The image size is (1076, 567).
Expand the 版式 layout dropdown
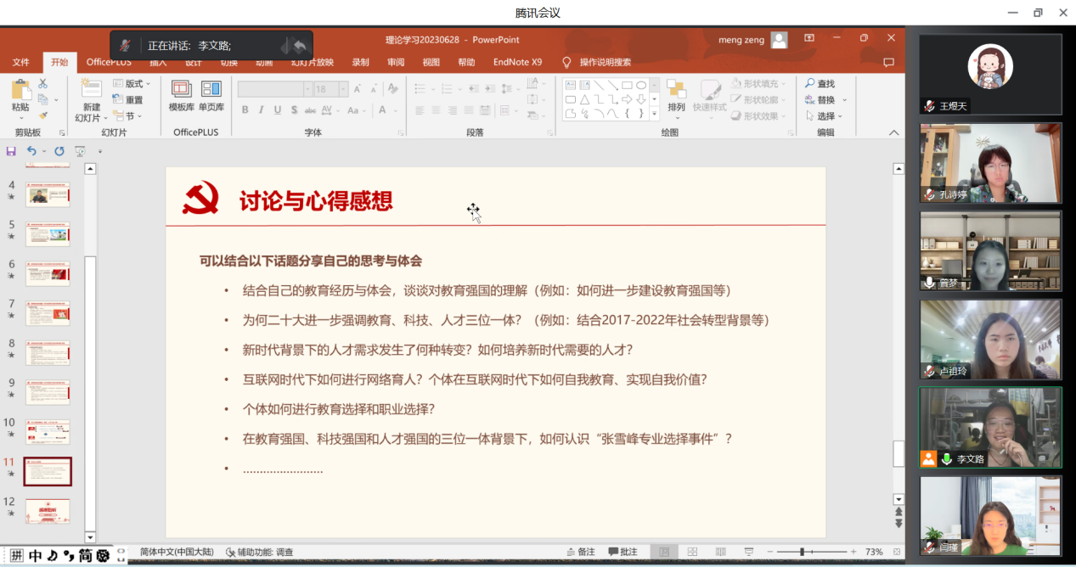click(x=132, y=84)
